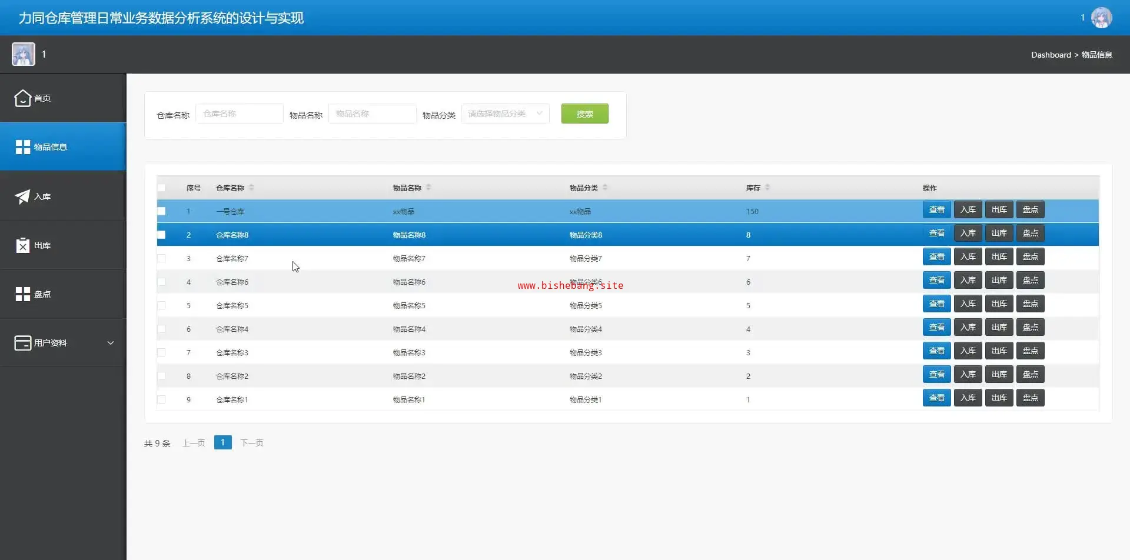Sort table by 库存 column arrows

pyautogui.click(x=767, y=188)
